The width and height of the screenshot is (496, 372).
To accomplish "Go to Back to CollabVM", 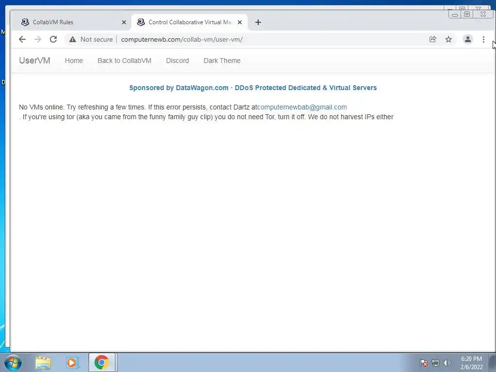I will [x=124, y=61].
